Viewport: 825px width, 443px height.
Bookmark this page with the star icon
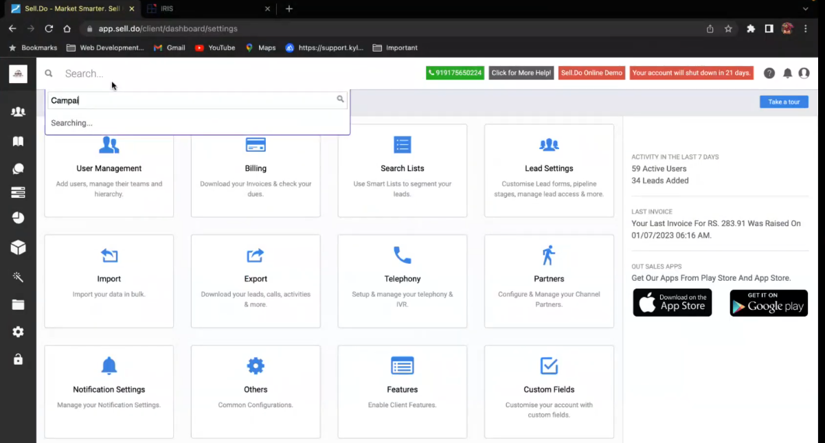click(728, 29)
